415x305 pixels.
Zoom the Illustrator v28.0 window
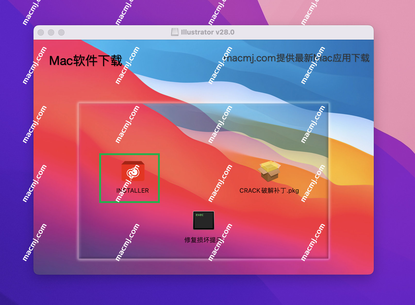coord(61,32)
